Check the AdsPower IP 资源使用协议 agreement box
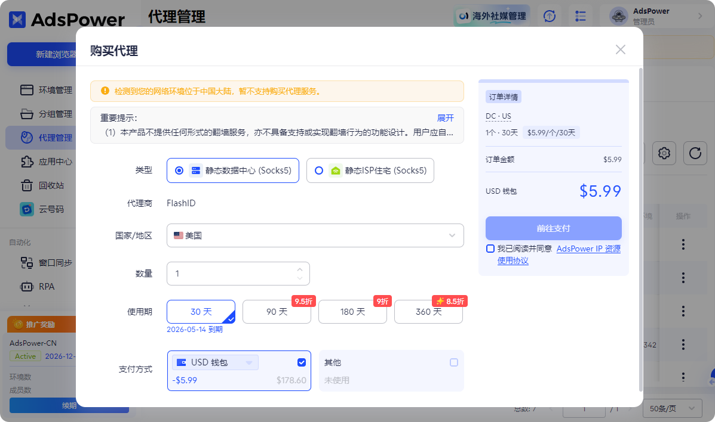 (490, 249)
